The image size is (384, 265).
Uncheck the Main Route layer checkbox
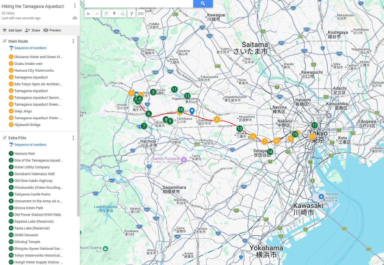pyautogui.click(x=5, y=41)
